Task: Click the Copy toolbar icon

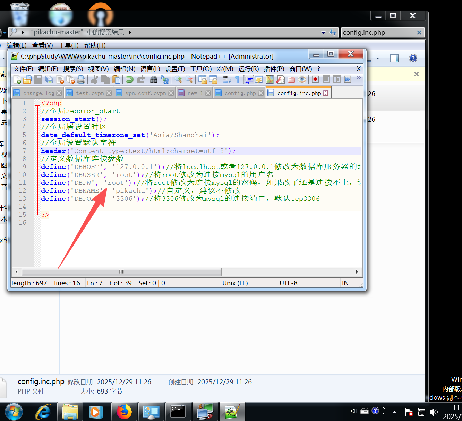Action: click(105, 79)
